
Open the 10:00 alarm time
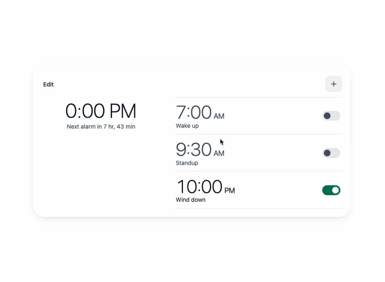200,186
